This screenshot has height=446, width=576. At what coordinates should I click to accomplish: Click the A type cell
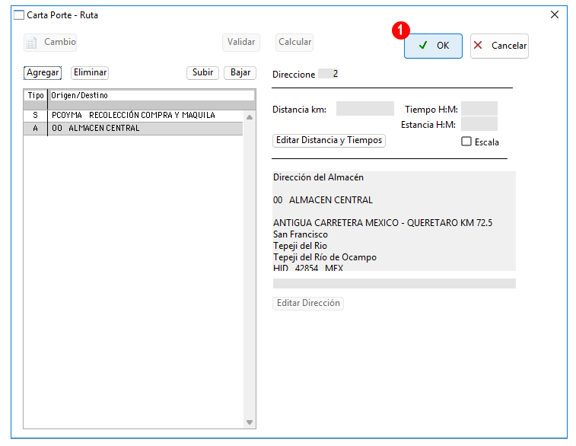[x=35, y=128]
